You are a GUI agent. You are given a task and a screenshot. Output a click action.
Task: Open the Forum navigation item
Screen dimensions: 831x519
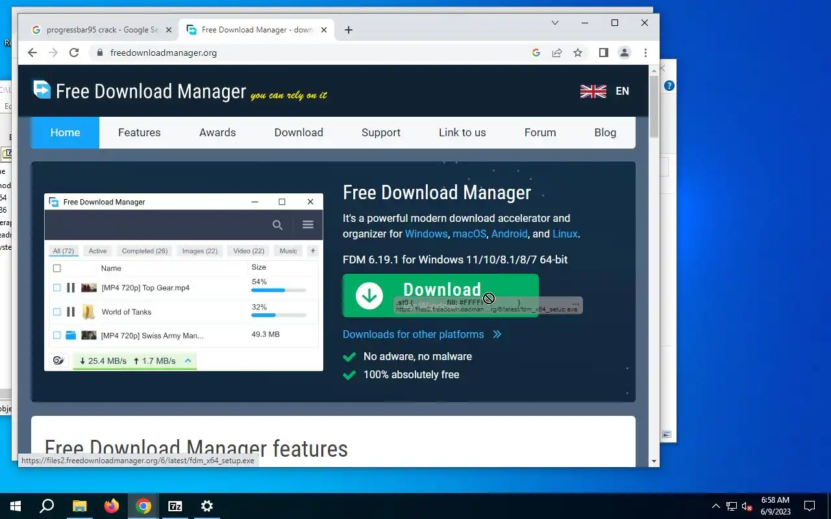540,132
